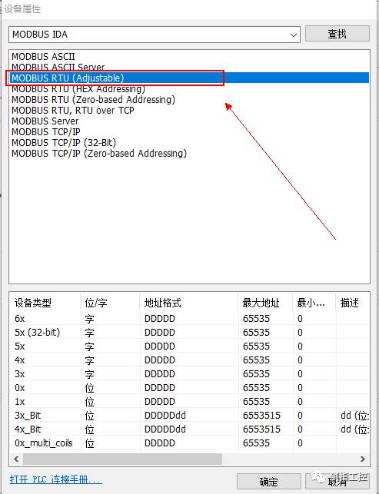This screenshot has height=494, width=379.
Task: Confirm with the 确定 button
Action: pyautogui.click(x=268, y=482)
